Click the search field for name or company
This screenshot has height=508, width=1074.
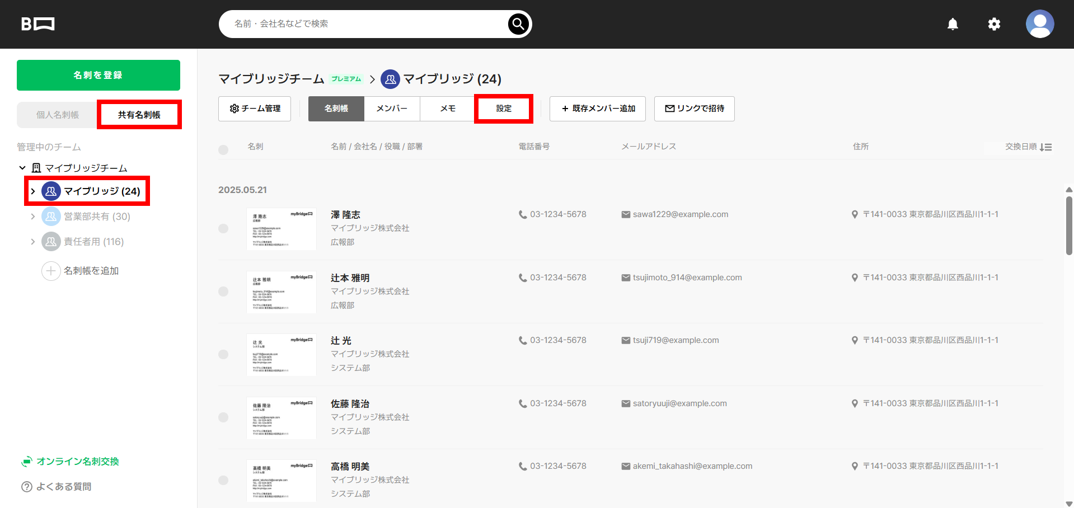pos(364,24)
